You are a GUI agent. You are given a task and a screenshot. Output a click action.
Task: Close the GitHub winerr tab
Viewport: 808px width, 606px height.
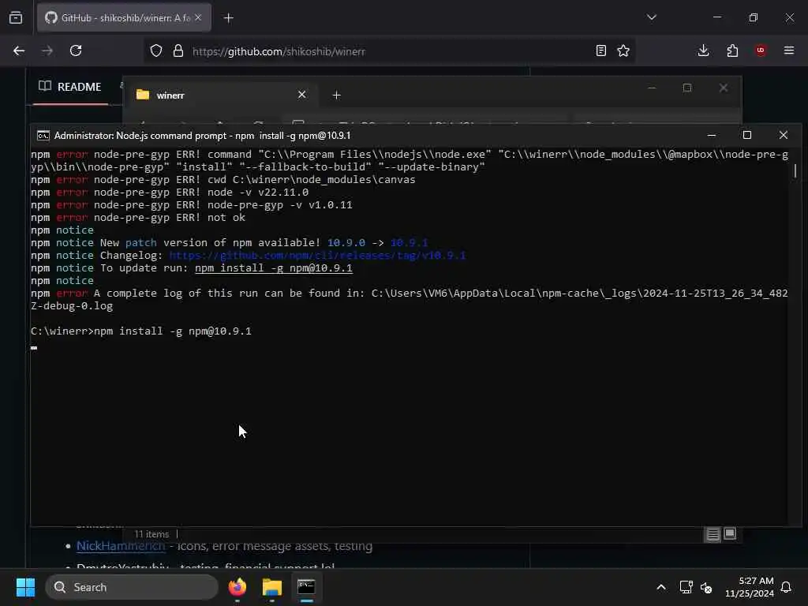198,17
